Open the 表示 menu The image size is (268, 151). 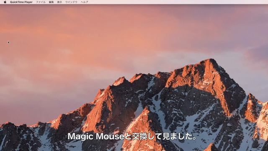pyautogui.click(x=59, y=2)
